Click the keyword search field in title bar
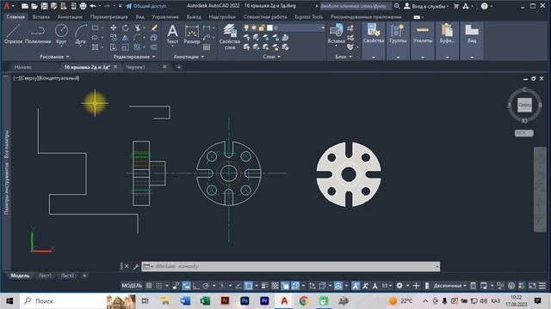Image resolution: width=551 pixels, height=309 pixels. pyautogui.click(x=355, y=6)
